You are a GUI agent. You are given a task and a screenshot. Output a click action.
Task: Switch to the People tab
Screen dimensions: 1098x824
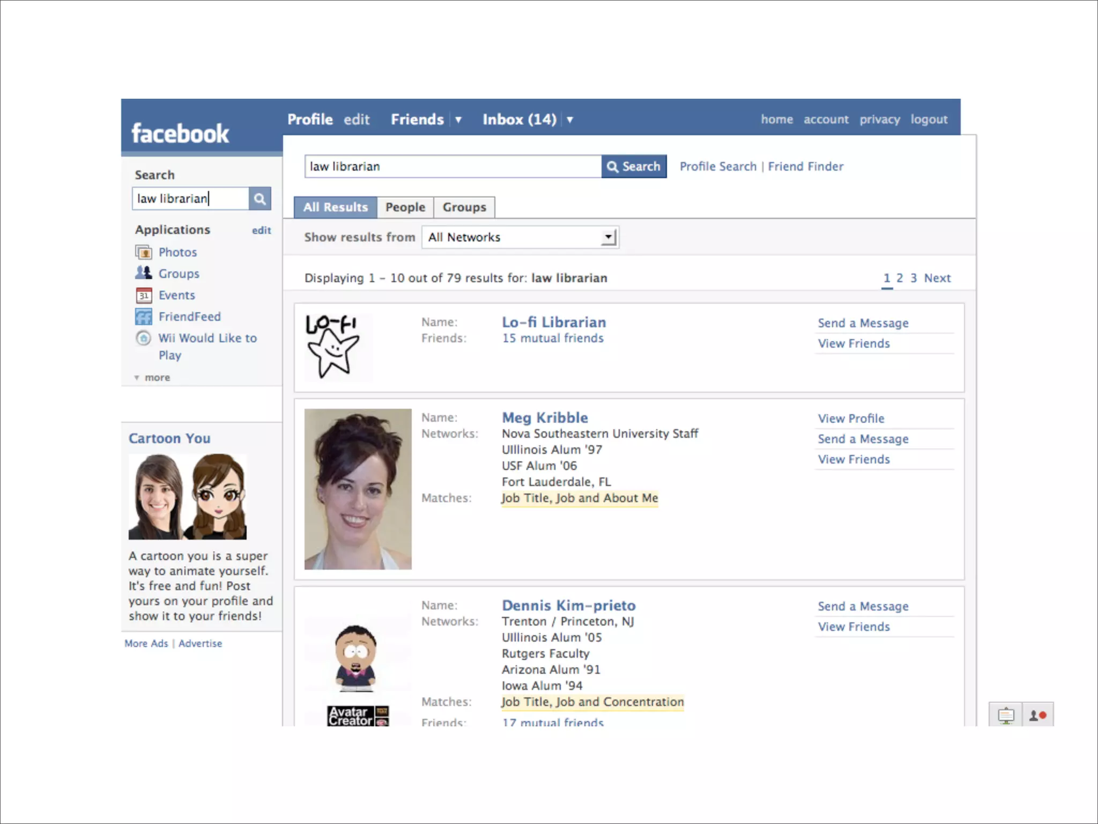click(405, 208)
